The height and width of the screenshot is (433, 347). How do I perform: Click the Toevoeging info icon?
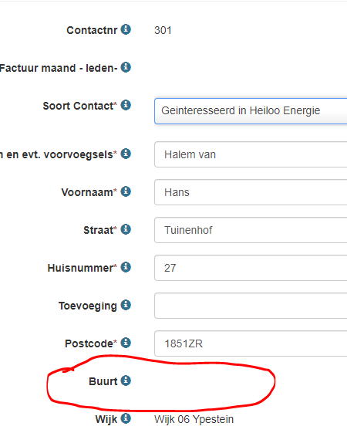tap(126, 305)
